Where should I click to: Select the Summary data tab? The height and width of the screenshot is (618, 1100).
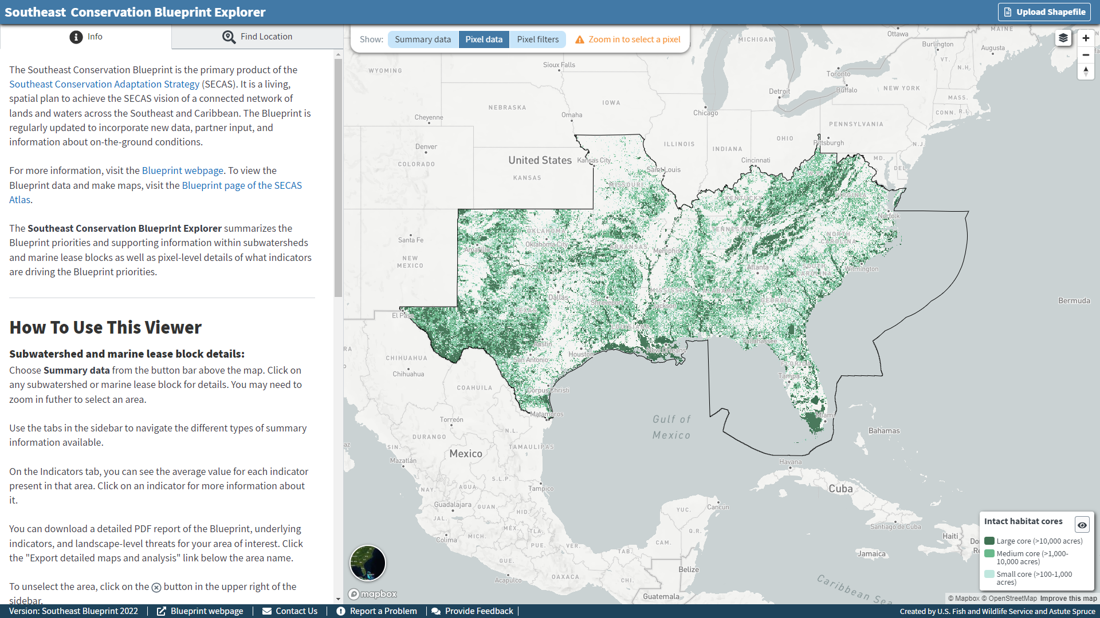[x=421, y=38]
